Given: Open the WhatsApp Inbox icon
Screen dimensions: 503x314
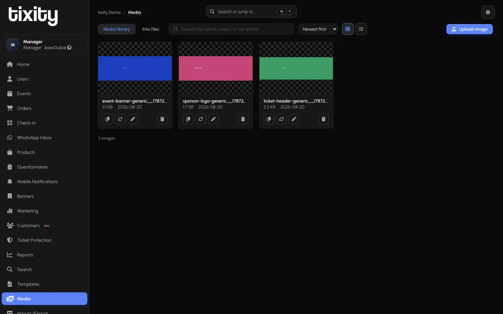Looking at the screenshot, I should point(10,137).
